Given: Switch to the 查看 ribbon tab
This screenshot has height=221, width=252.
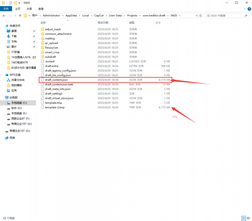Looking at the screenshot, I should 41,9.
